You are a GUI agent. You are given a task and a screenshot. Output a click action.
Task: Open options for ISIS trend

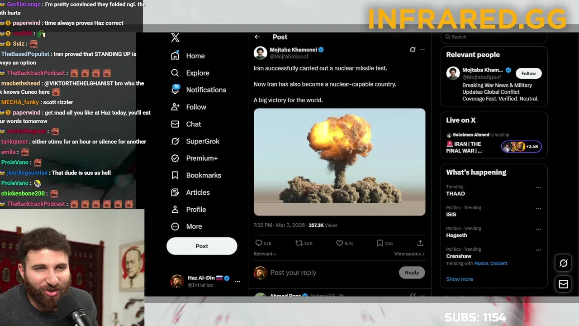538,208
